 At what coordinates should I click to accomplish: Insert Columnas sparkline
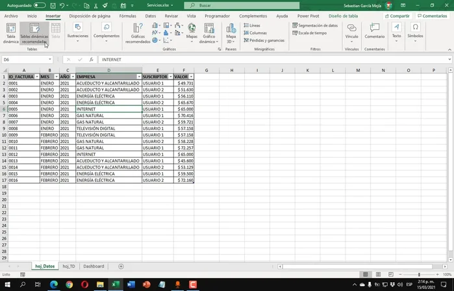(x=255, y=33)
